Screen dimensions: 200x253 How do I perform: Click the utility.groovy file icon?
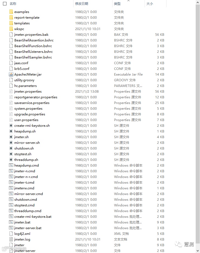(x=11, y=80)
